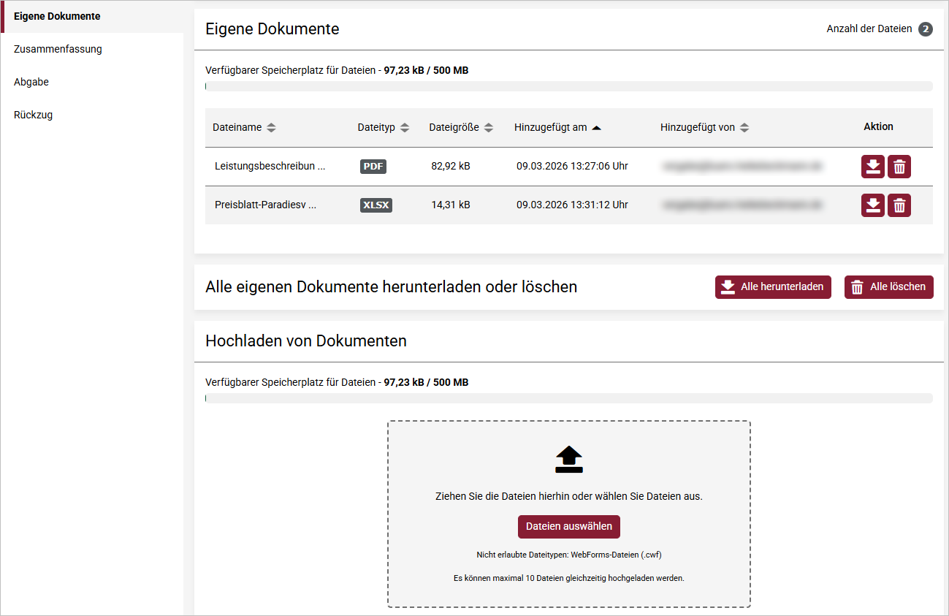Go to the Abgabe section
This screenshot has width=949, height=616.
pos(31,82)
